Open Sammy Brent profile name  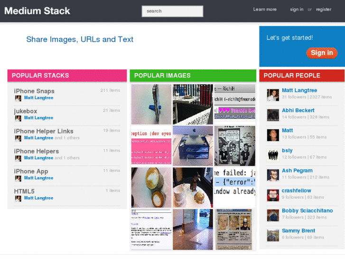coord(298,231)
